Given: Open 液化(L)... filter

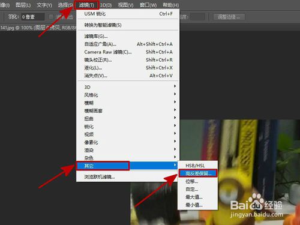Looking at the screenshot, I should click(128, 68).
